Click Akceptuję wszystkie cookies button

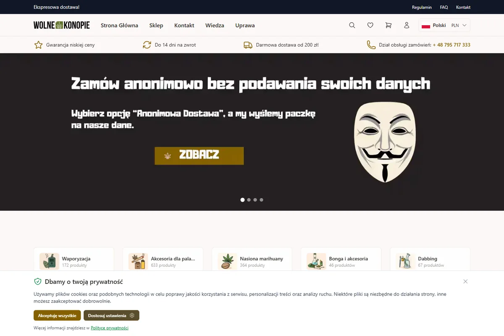click(x=57, y=315)
